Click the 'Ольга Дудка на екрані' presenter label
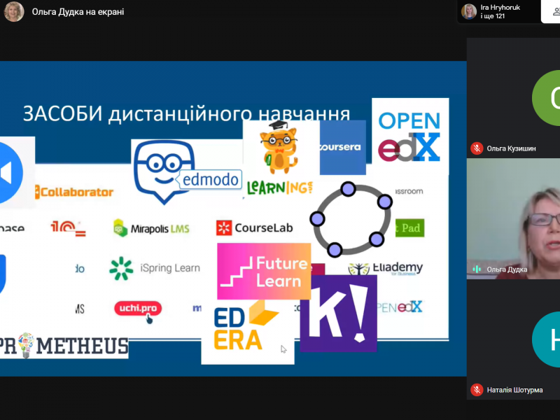Image resolution: width=560 pixels, height=420 pixels. [x=78, y=12]
